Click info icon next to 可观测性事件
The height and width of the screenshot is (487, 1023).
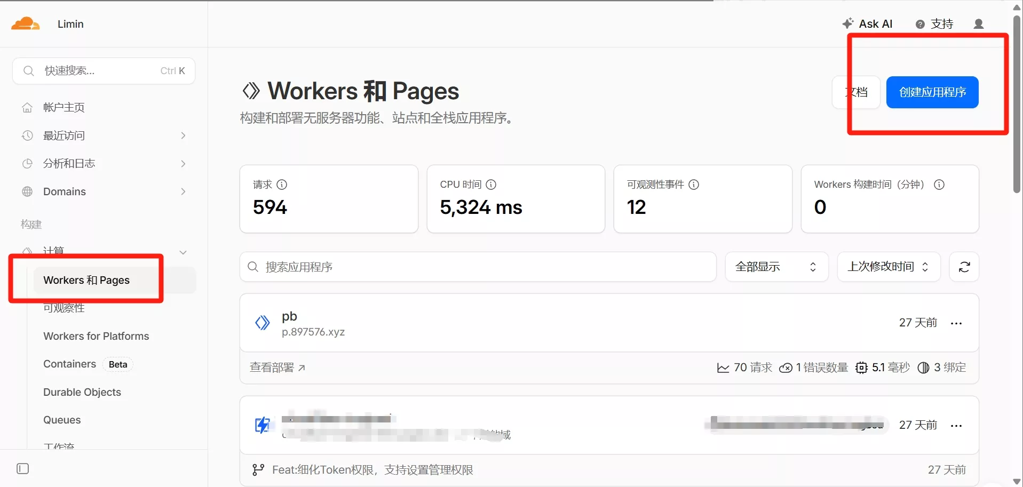(694, 185)
